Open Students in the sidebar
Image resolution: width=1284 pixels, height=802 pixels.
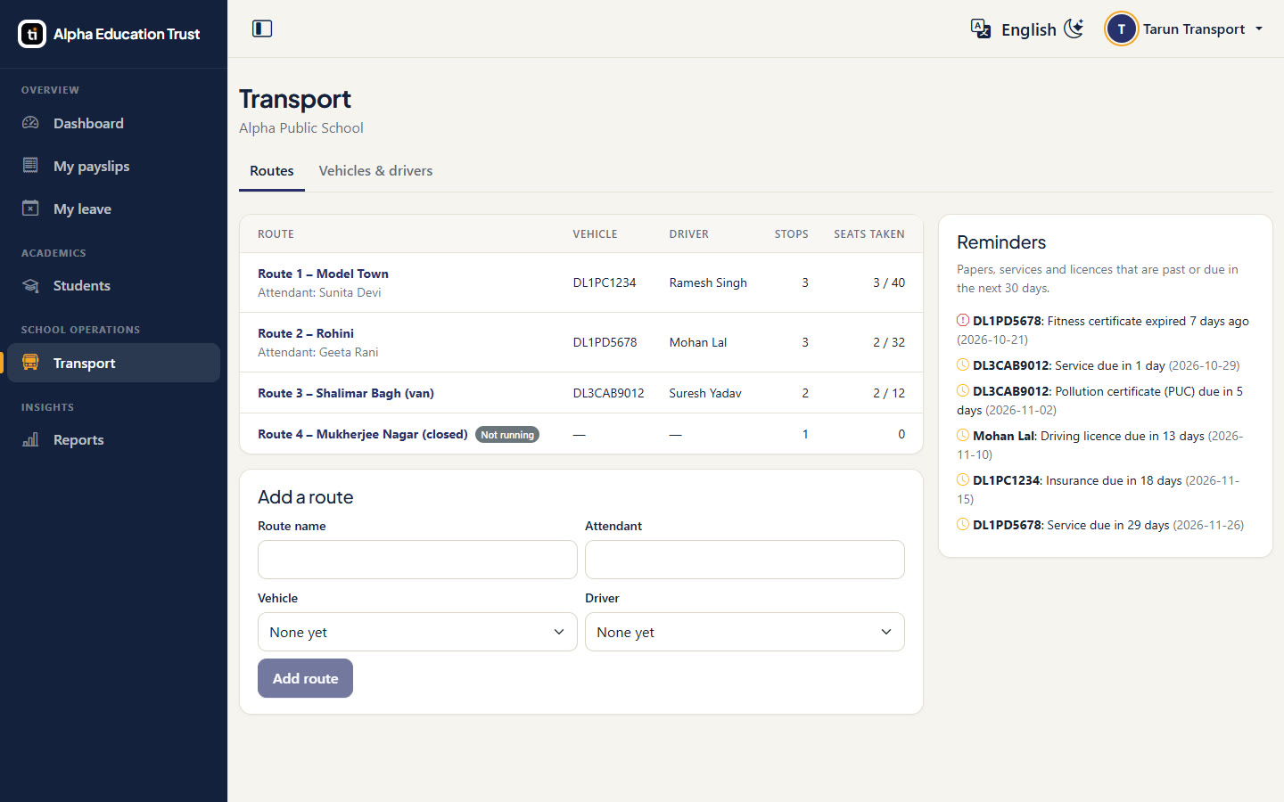point(113,285)
